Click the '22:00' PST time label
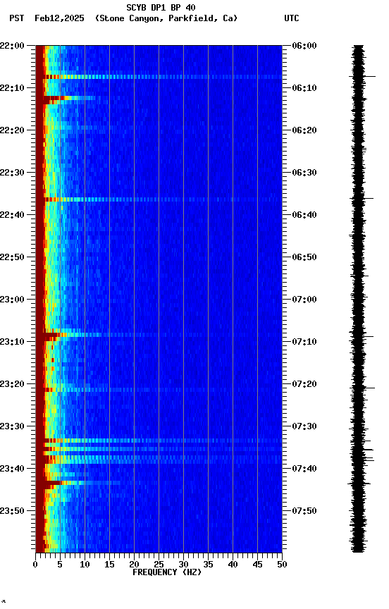The image size is (389, 609). (x=12, y=46)
